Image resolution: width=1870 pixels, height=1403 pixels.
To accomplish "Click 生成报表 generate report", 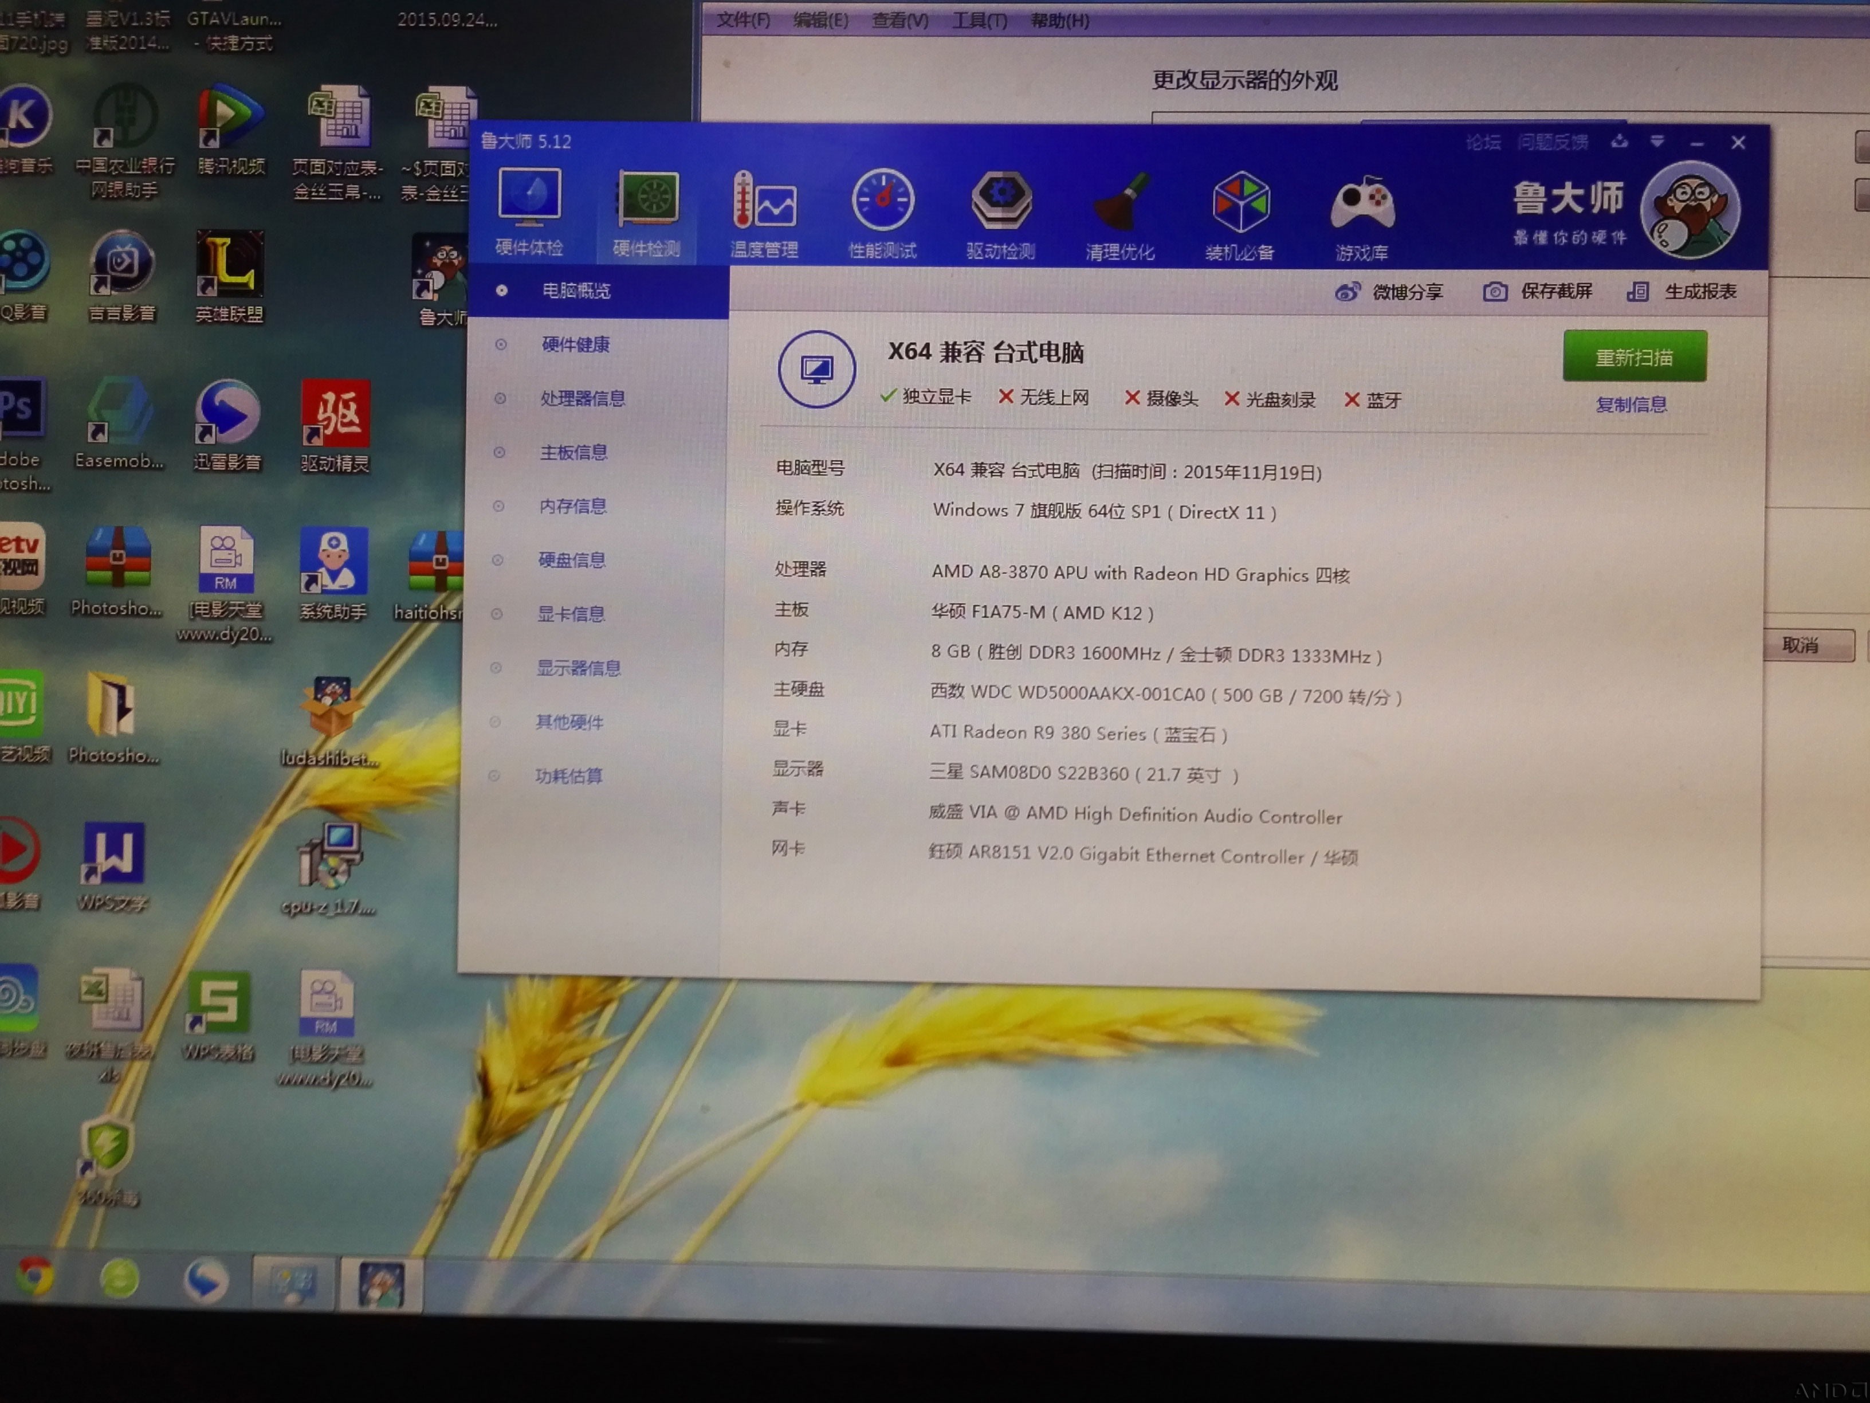I will point(1682,292).
